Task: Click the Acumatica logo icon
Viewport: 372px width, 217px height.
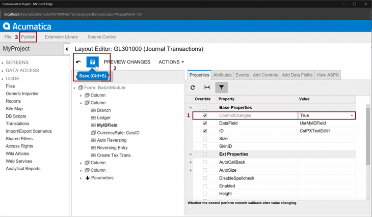Action: tap(7, 26)
